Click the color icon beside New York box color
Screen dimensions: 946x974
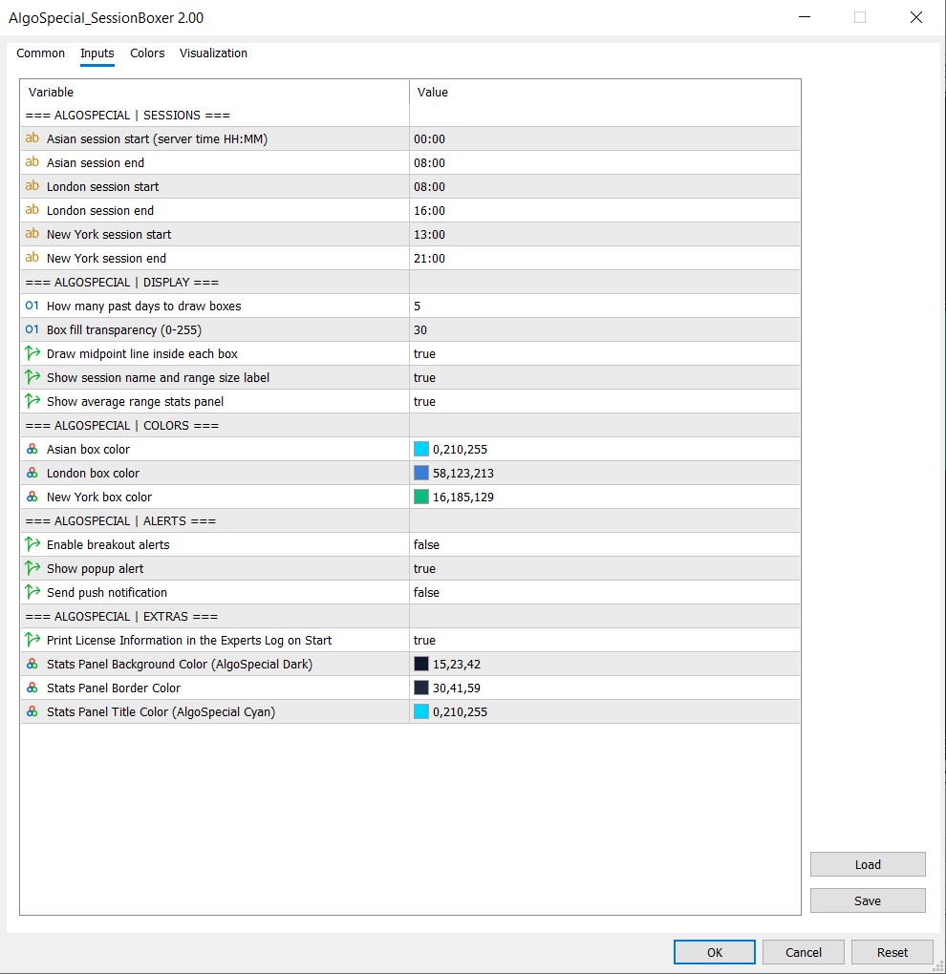coord(32,497)
